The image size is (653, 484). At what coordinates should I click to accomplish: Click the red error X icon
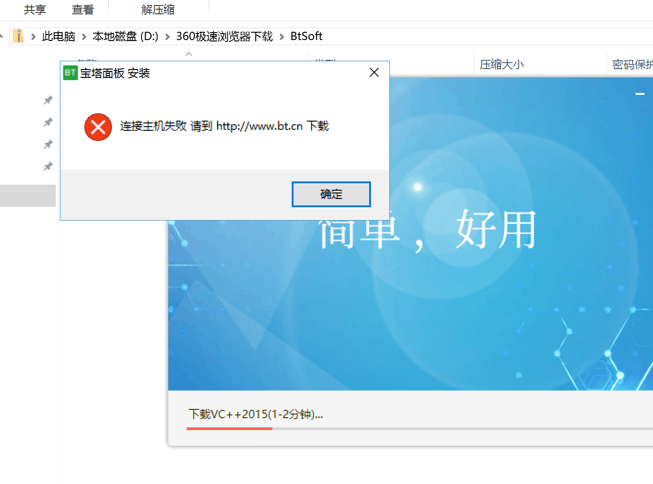[98, 127]
